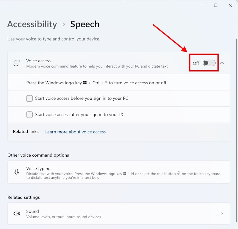Click the small mic icon in Voice typing description

(x=179, y=173)
